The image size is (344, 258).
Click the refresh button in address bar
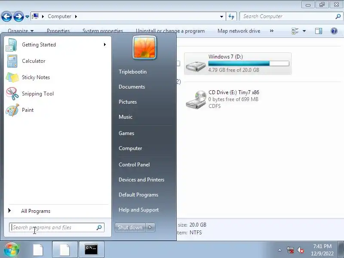(x=231, y=16)
